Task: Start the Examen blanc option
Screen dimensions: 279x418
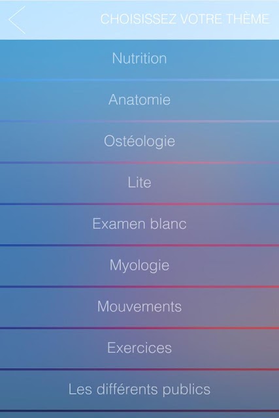Action: [140, 225]
